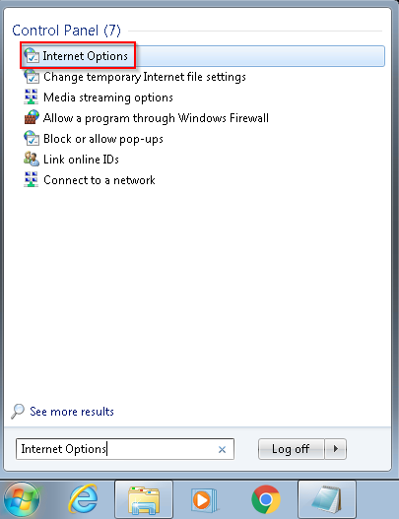Open Google Chrome from the taskbar
Viewport: 399px width, 519px height.
tap(266, 499)
